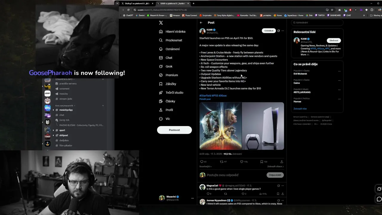The height and width of the screenshot is (215, 382).
Task: Click the back arrow next to Post
Action: pos(201,23)
